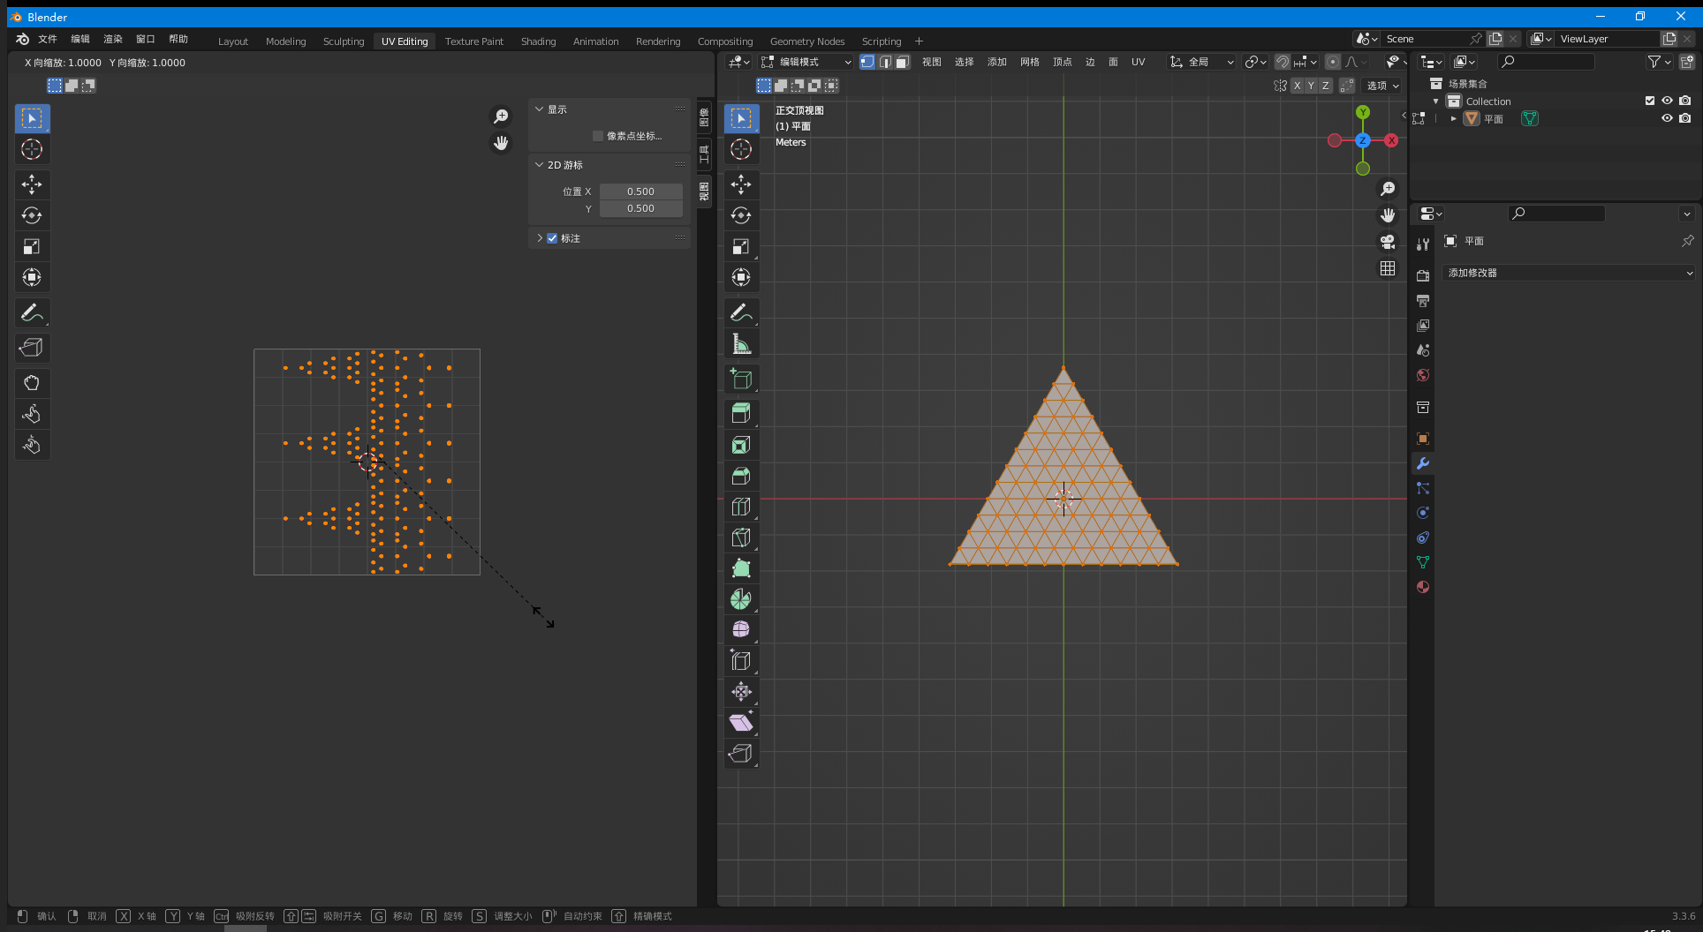Collapse the Collection tree item

(1436, 101)
